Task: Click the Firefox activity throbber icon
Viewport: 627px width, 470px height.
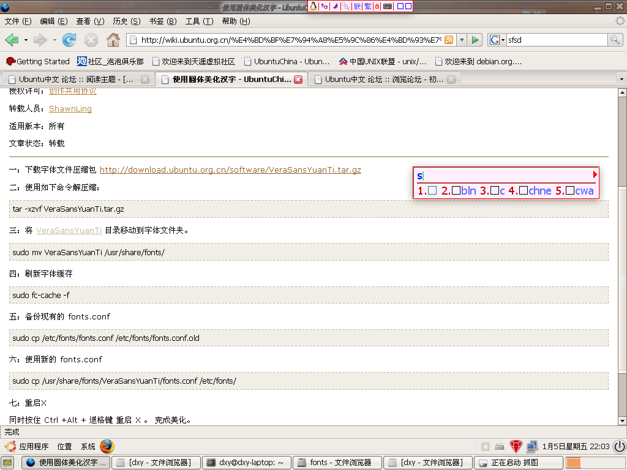Action: (x=620, y=21)
